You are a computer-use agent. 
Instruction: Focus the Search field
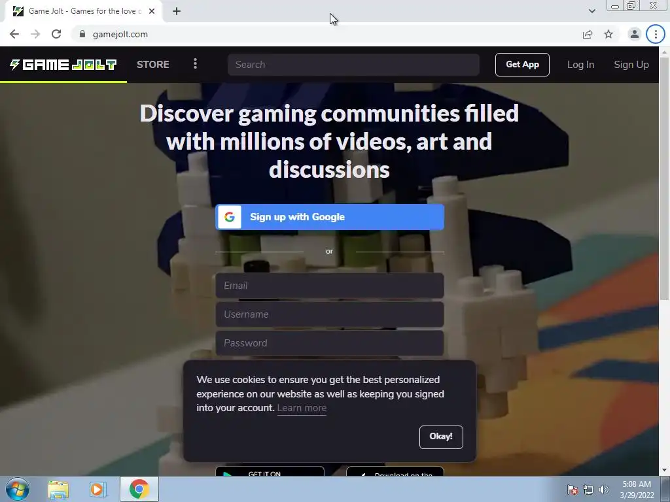click(x=353, y=65)
